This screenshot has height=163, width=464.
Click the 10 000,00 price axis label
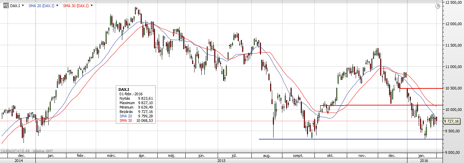pos(453,110)
